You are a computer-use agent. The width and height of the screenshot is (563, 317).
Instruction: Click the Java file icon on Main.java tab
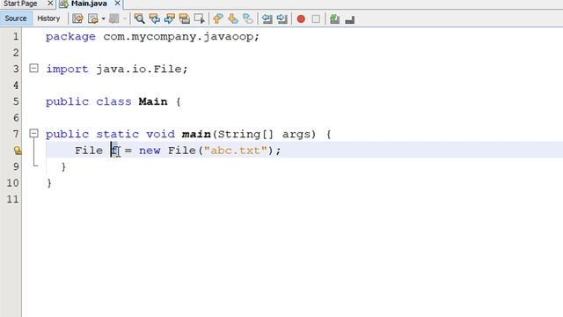pyautogui.click(x=64, y=4)
